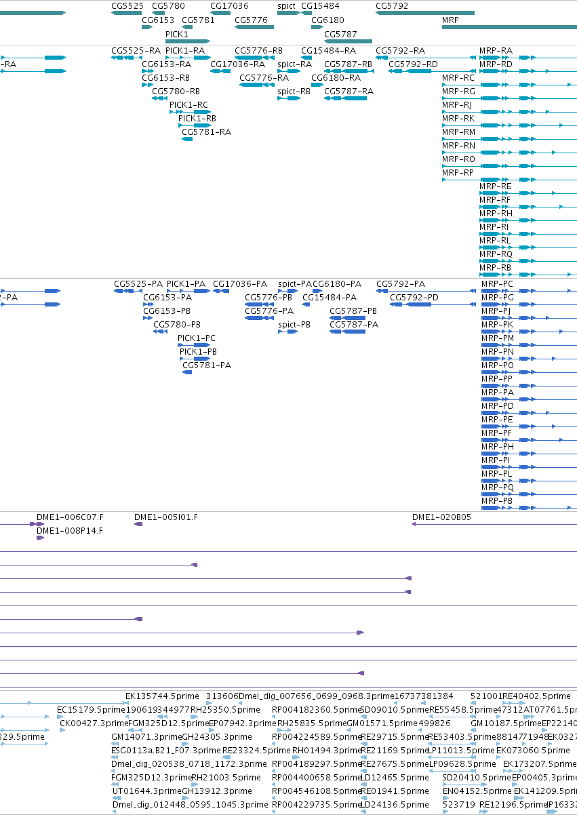
Task: Select protein CG5525-PA
Action: point(138,284)
